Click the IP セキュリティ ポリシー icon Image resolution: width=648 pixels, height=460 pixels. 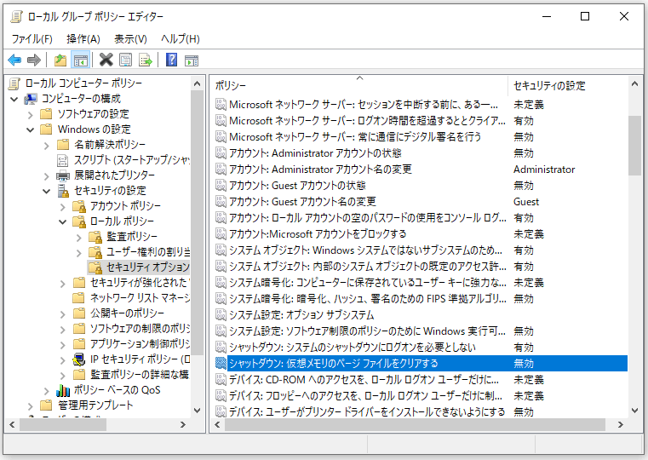coord(79,359)
